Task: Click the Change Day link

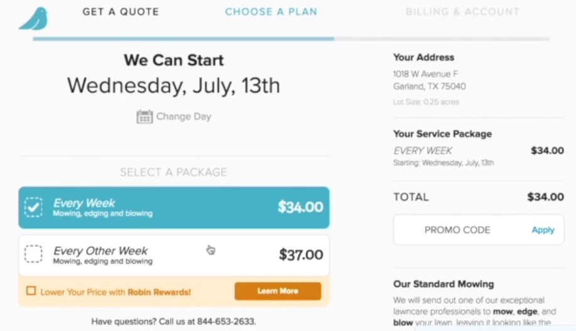Action: tap(183, 117)
